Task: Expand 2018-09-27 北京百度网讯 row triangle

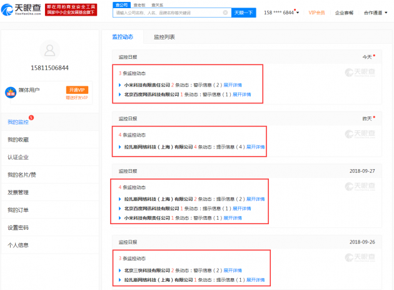Action: (x=120, y=209)
